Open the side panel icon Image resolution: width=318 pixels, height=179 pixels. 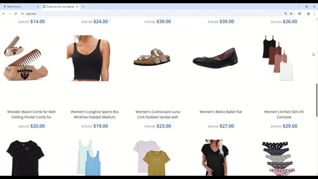point(299,14)
